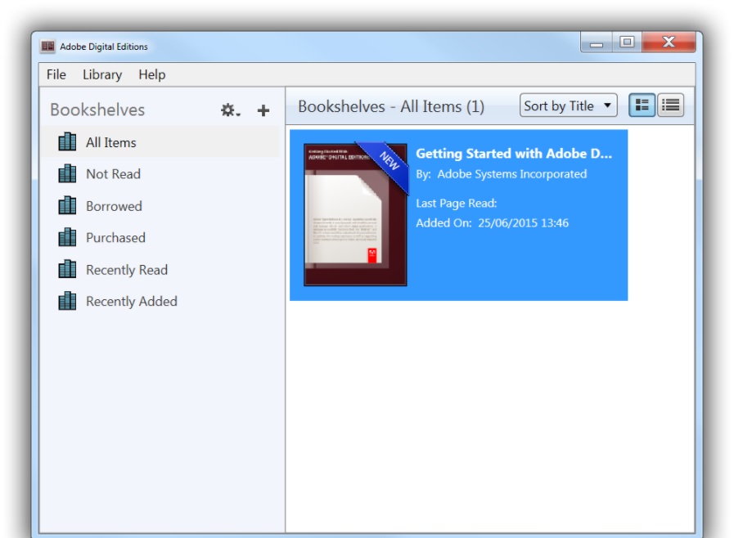Click the Recently Added bookshelf icon
The image size is (734, 538).
tap(67, 301)
